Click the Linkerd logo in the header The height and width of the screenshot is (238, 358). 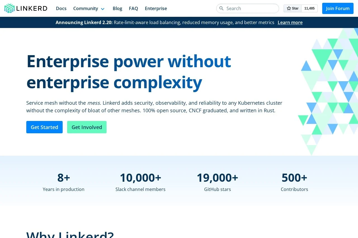[x=26, y=8]
